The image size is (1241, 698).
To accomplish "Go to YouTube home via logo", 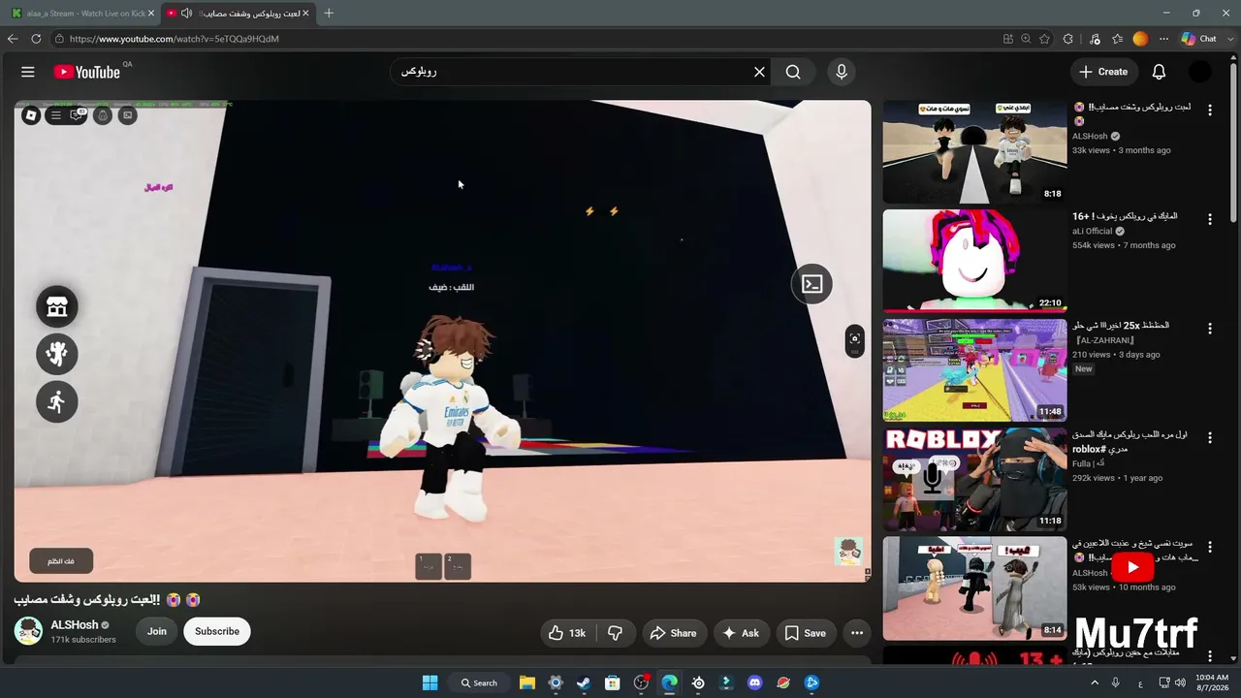I will (87, 72).
